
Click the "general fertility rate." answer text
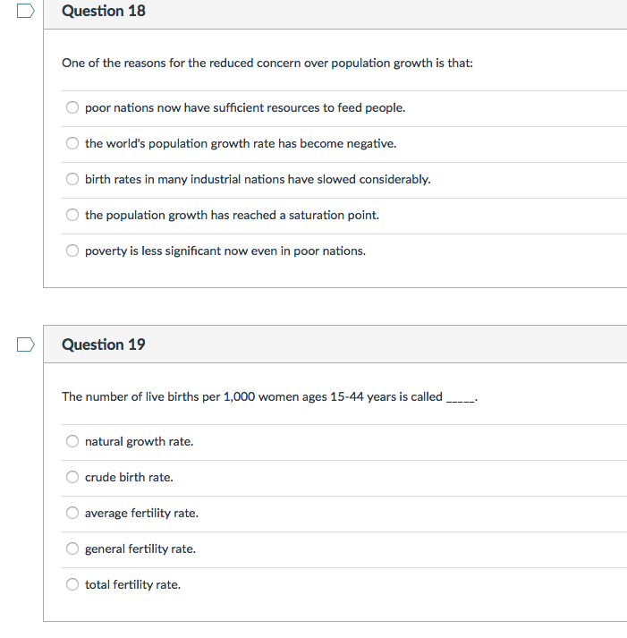[140, 549]
